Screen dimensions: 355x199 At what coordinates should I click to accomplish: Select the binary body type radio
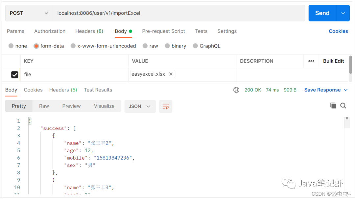167,46
